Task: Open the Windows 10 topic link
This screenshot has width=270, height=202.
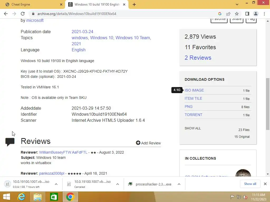Action: tap(102, 38)
